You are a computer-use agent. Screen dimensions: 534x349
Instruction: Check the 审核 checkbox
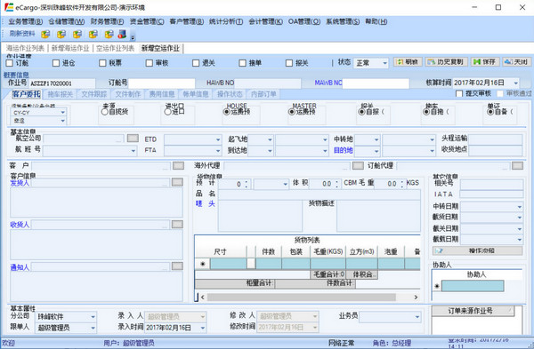[x=150, y=63]
